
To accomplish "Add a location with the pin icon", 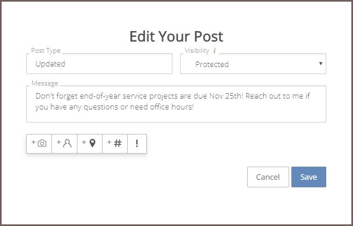I will pos(90,144).
